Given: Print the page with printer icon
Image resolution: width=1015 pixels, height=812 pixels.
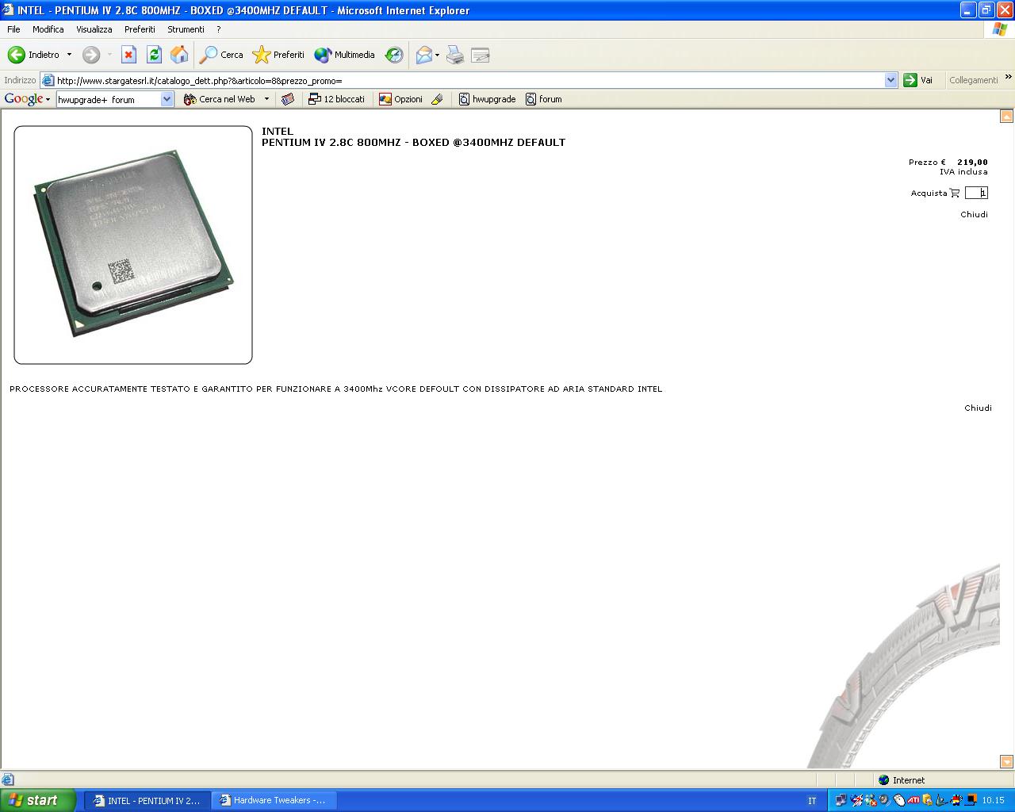Looking at the screenshot, I should click(455, 55).
